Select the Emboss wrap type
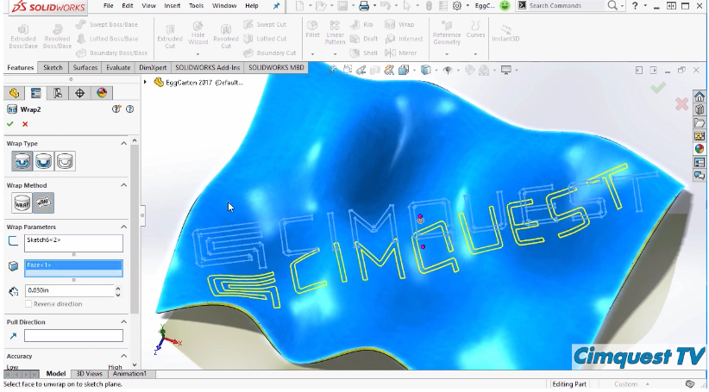The image size is (709, 392). pyautogui.click(x=22, y=161)
